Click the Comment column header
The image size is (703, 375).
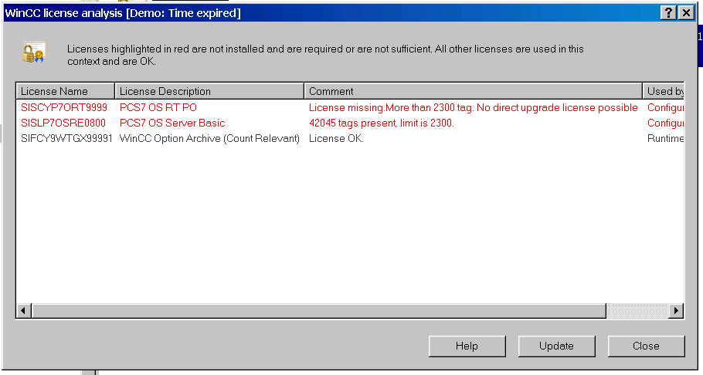click(473, 91)
